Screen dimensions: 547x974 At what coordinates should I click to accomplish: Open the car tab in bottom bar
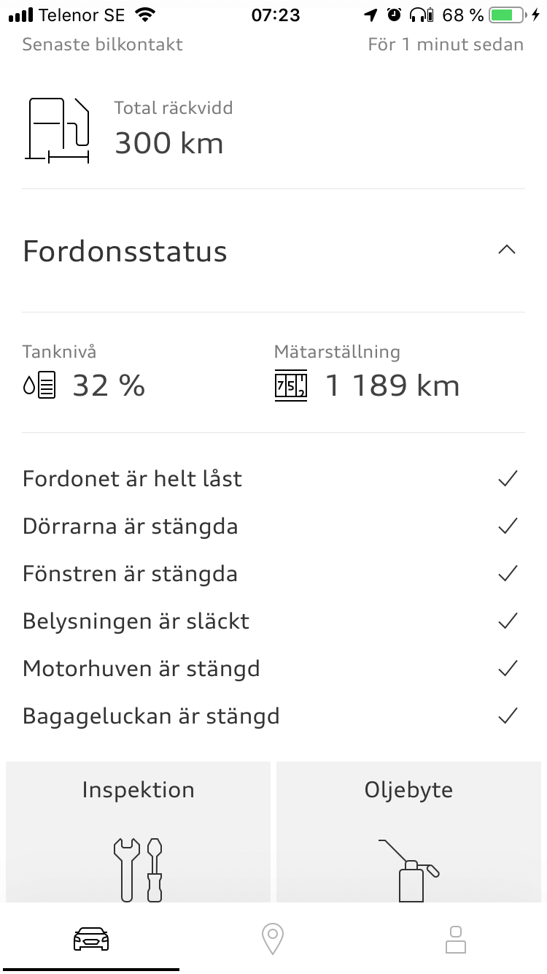(x=91, y=939)
